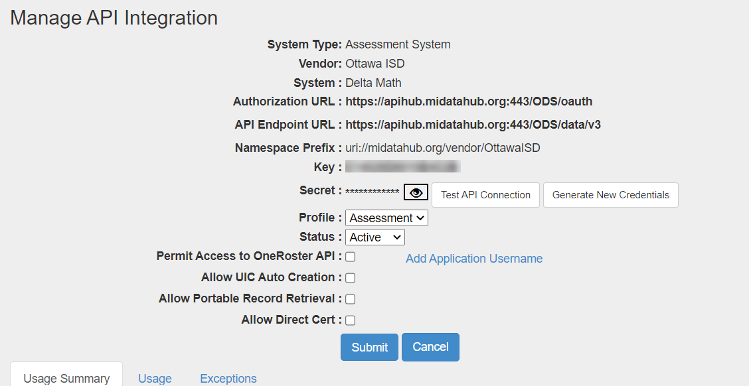The image size is (749, 386).
Task: Enable Permit Access to OneRoster API checkbox
Action: coord(350,257)
